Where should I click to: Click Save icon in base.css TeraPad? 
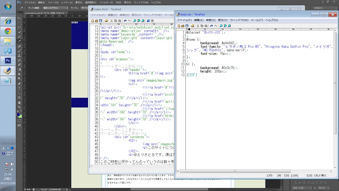pos(187,26)
